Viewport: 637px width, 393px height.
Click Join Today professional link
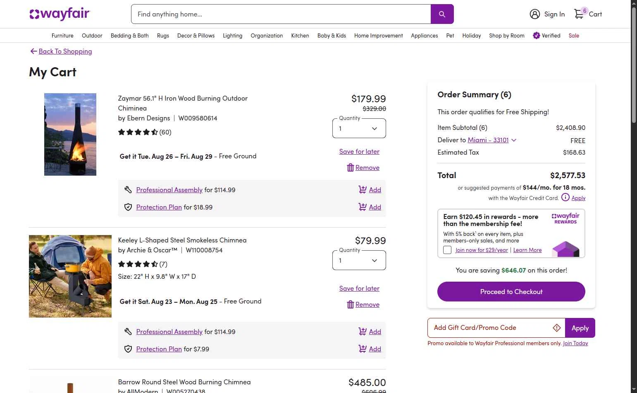click(575, 343)
